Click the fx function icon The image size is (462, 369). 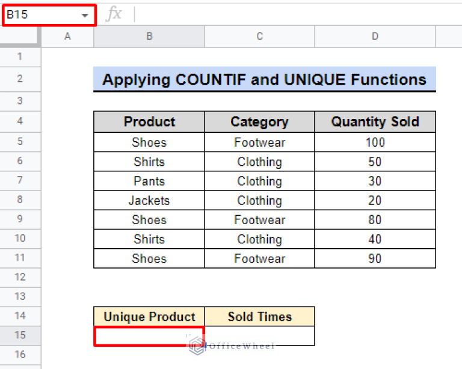(x=113, y=15)
